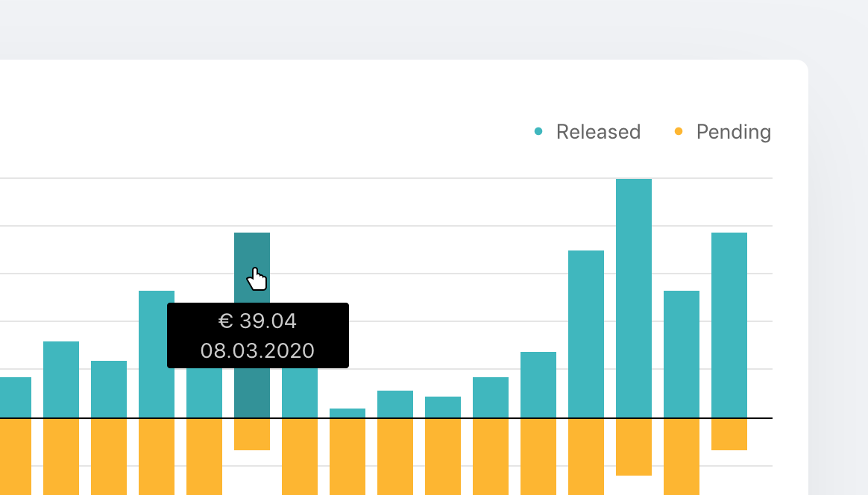Select the highlighted dark teal bar
The height and width of the screenshot is (495, 868).
(252, 266)
